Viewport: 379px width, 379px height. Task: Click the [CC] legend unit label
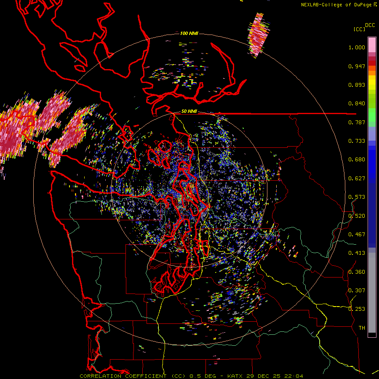tap(359, 29)
